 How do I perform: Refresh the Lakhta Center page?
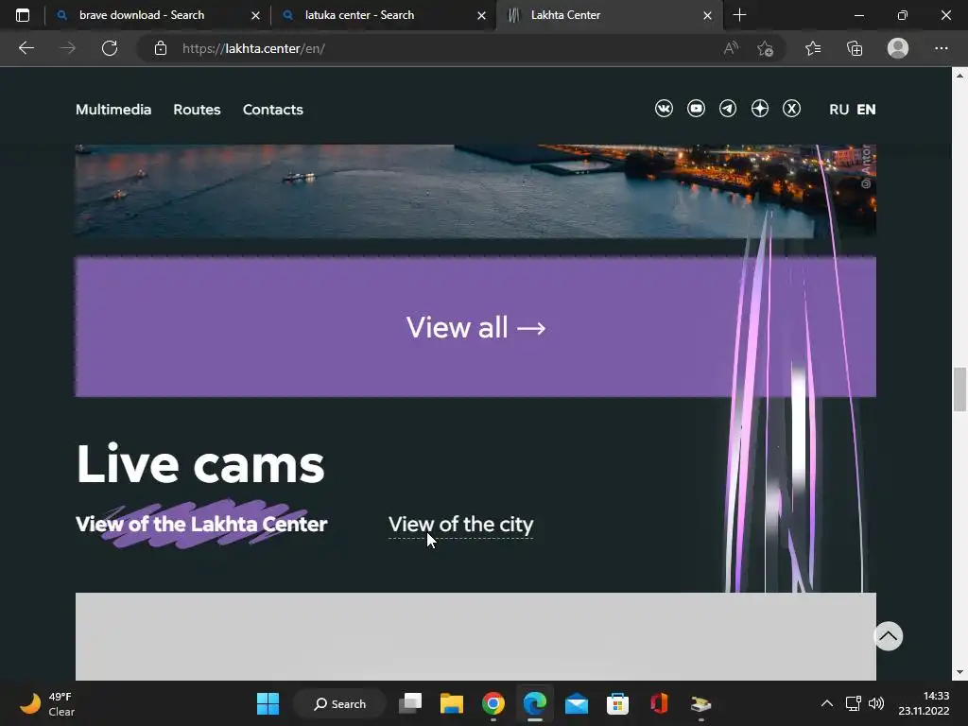click(x=110, y=48)
